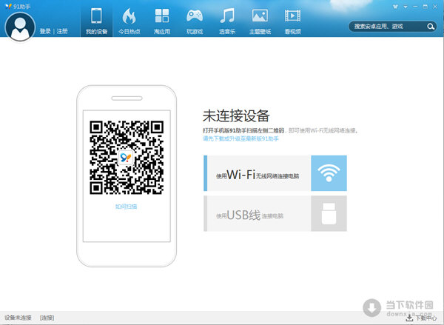Click the 未连接设备 heading
444x325 pixels.
(x=236, y=116)
